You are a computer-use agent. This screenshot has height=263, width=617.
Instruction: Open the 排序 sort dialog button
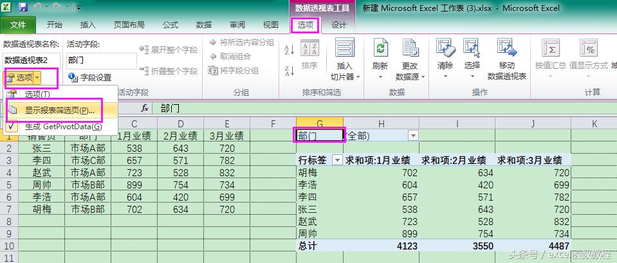point(309,55)
